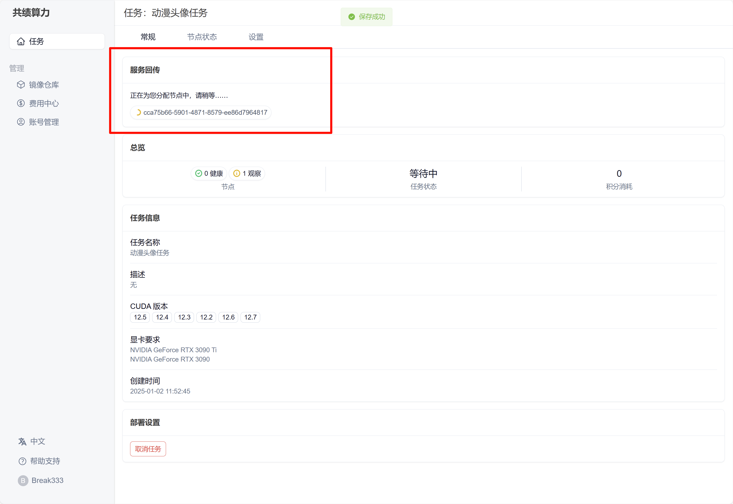Screen dimensions: 733x504
Task: Click the 0 健康 node badge
Action: [209, 173]
